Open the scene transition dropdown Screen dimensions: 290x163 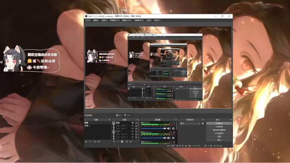[x=190, y=123]
